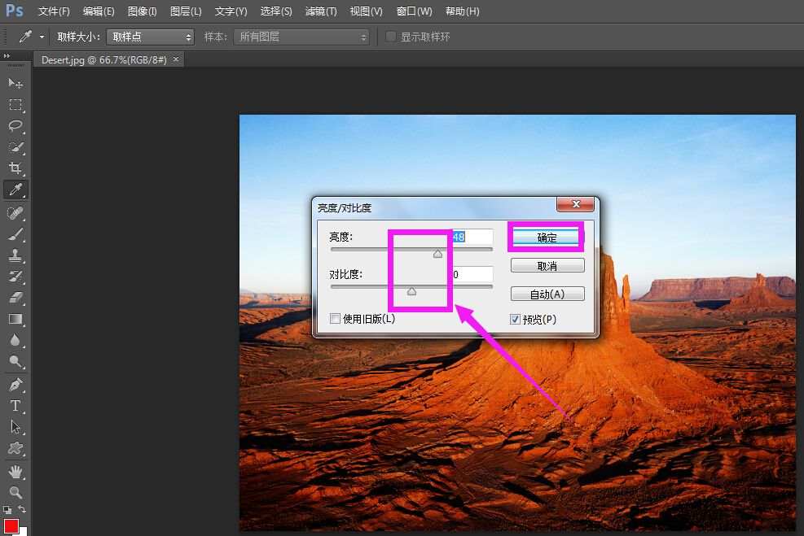Select the Brush tool
804x536 pixels.
pos(15,234)
